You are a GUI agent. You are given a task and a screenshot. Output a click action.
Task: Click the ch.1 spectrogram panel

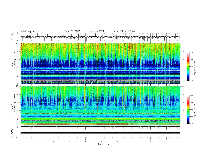(x=100, y=63)
